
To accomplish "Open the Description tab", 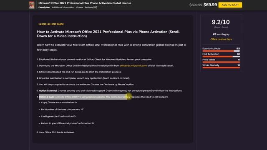I will [44, 7].
